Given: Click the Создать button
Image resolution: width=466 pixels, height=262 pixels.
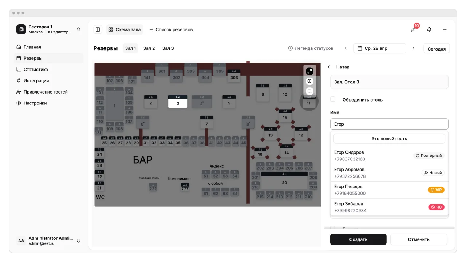Looking at the screenshot, I should point(358,239).
